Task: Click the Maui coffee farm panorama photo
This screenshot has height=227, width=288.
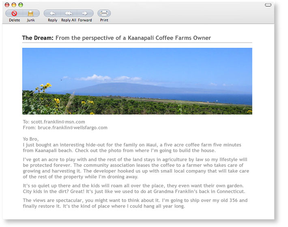Action: 137,81
